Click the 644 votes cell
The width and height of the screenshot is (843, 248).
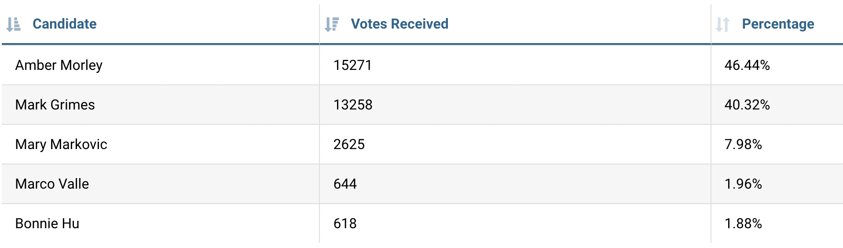tap(345, 184)
